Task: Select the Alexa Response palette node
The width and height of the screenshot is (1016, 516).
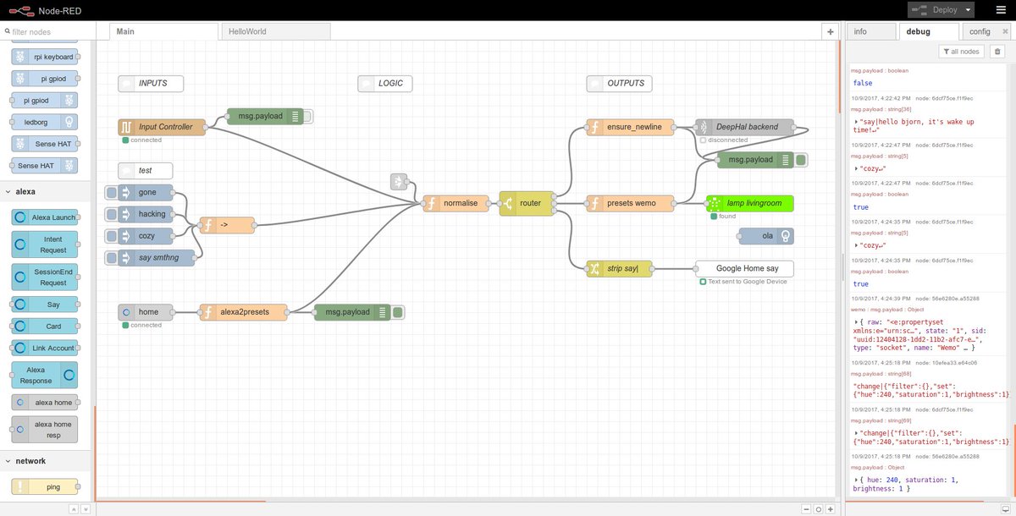Action: pyautogui.click(x=45, y=375)
